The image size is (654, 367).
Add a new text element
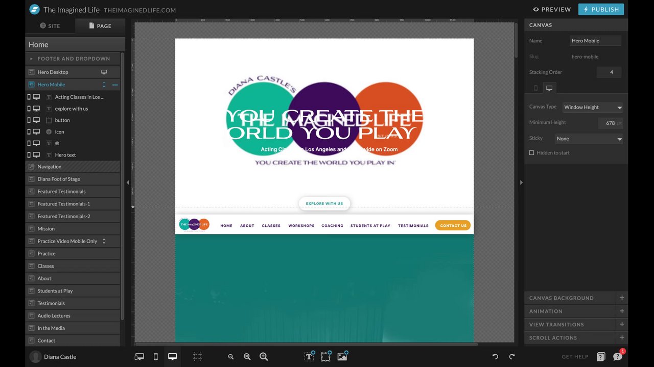tap(309, 356)
